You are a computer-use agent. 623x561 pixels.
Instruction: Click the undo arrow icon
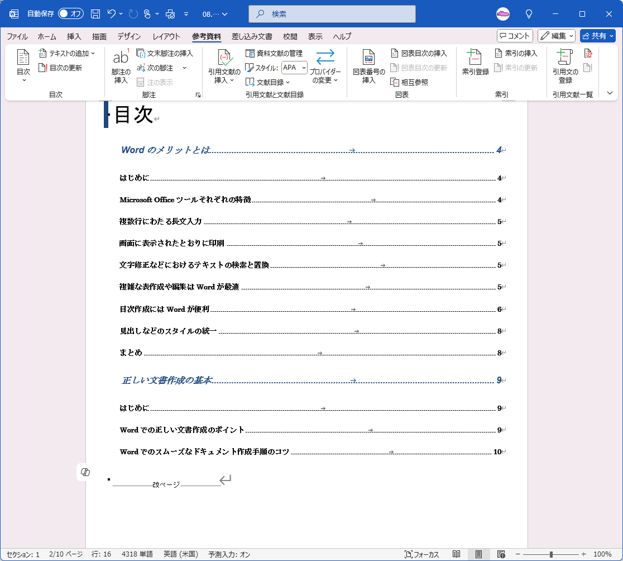point(112,14)
